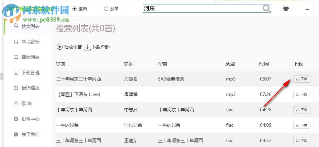Download 三十年河东三十年河西 by 海潮哥
Image resolution: width=319 pixels, height=147 pixels.
click(x=302, y=79)
